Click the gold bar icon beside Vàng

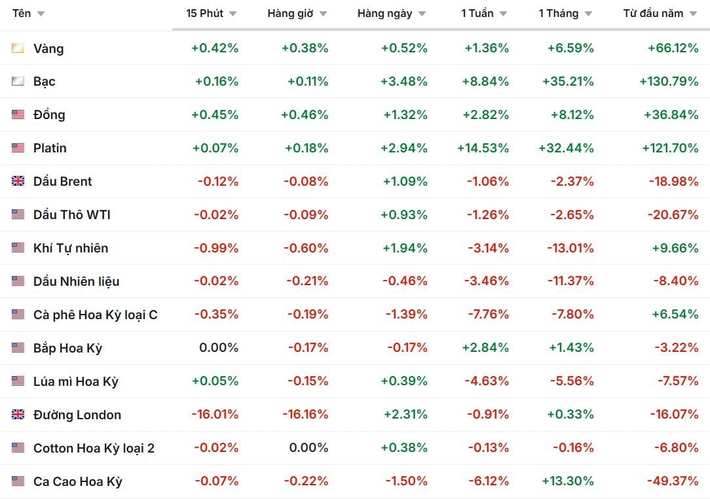(18, 48)
